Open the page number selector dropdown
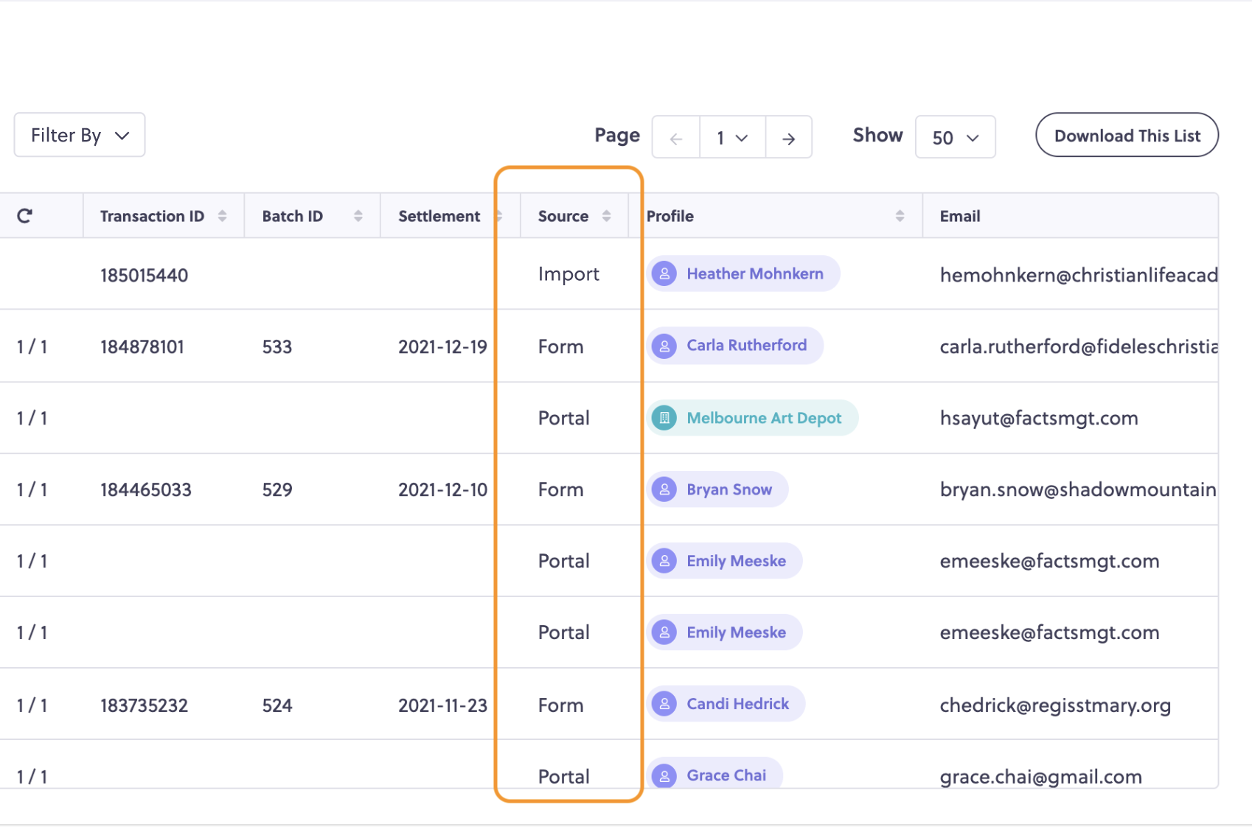 (x=731, y=137)
